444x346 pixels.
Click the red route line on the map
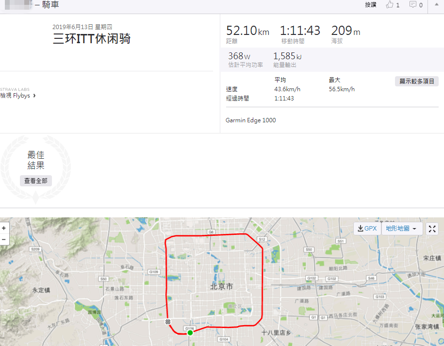pyautogui.click(x=263, y=283)
